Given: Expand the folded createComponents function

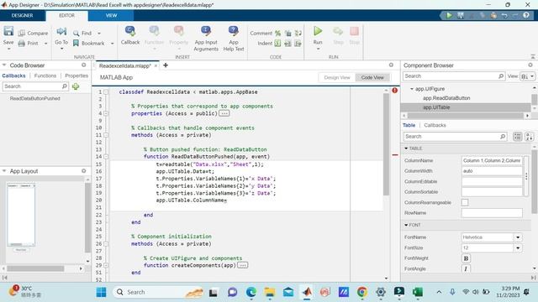Looking at the screenshot, I should pyautogui.click(x=106, y=265).
